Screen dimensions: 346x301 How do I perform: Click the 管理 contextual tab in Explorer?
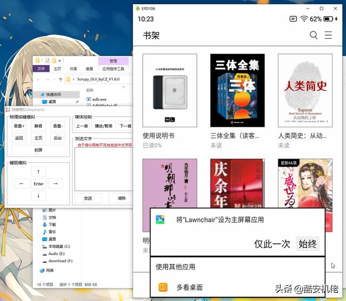click(113, 61)
